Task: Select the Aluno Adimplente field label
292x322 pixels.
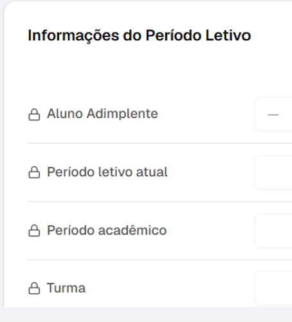Action: pos(102,114)
